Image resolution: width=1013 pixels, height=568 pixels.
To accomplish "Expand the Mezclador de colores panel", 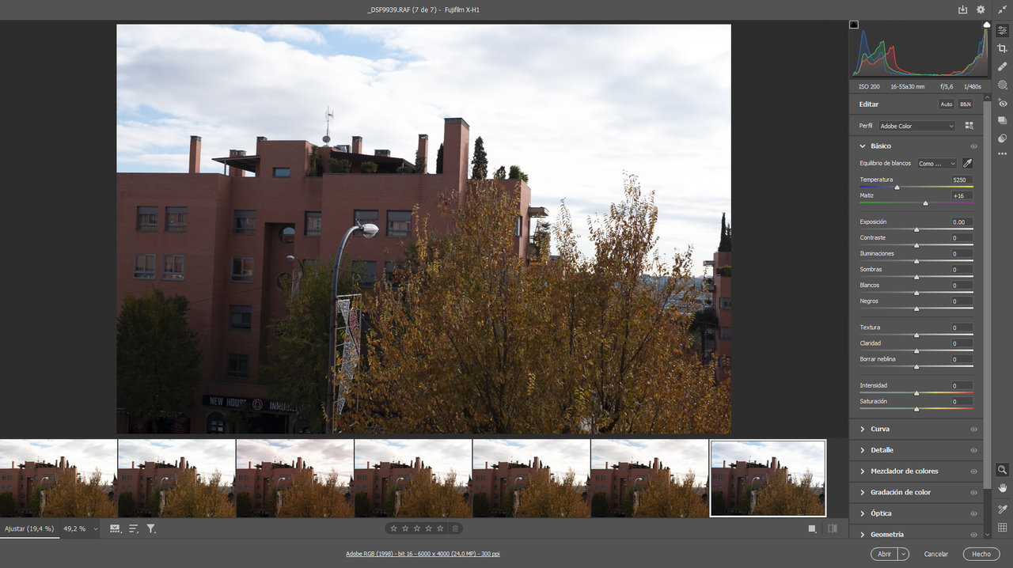I will click(x=863, y=471).
